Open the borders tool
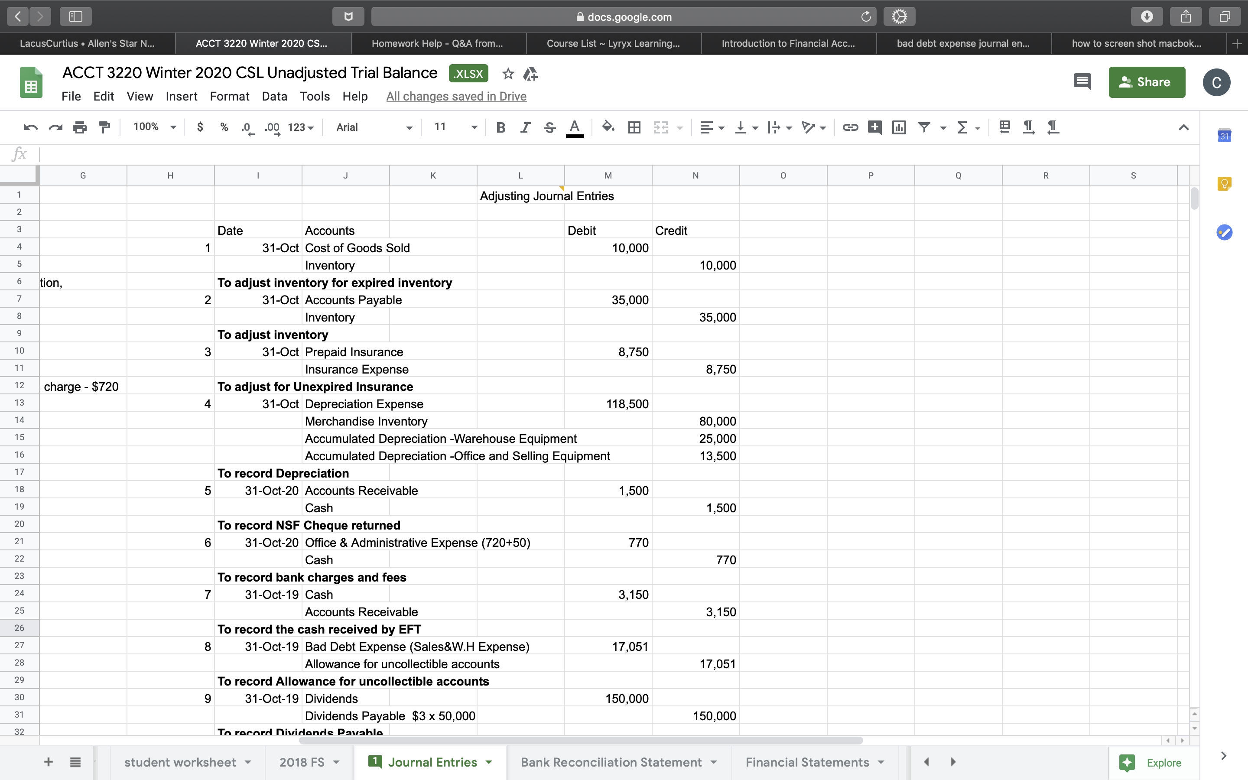This screenshot has width=1248, height=780. click(634, 127)
